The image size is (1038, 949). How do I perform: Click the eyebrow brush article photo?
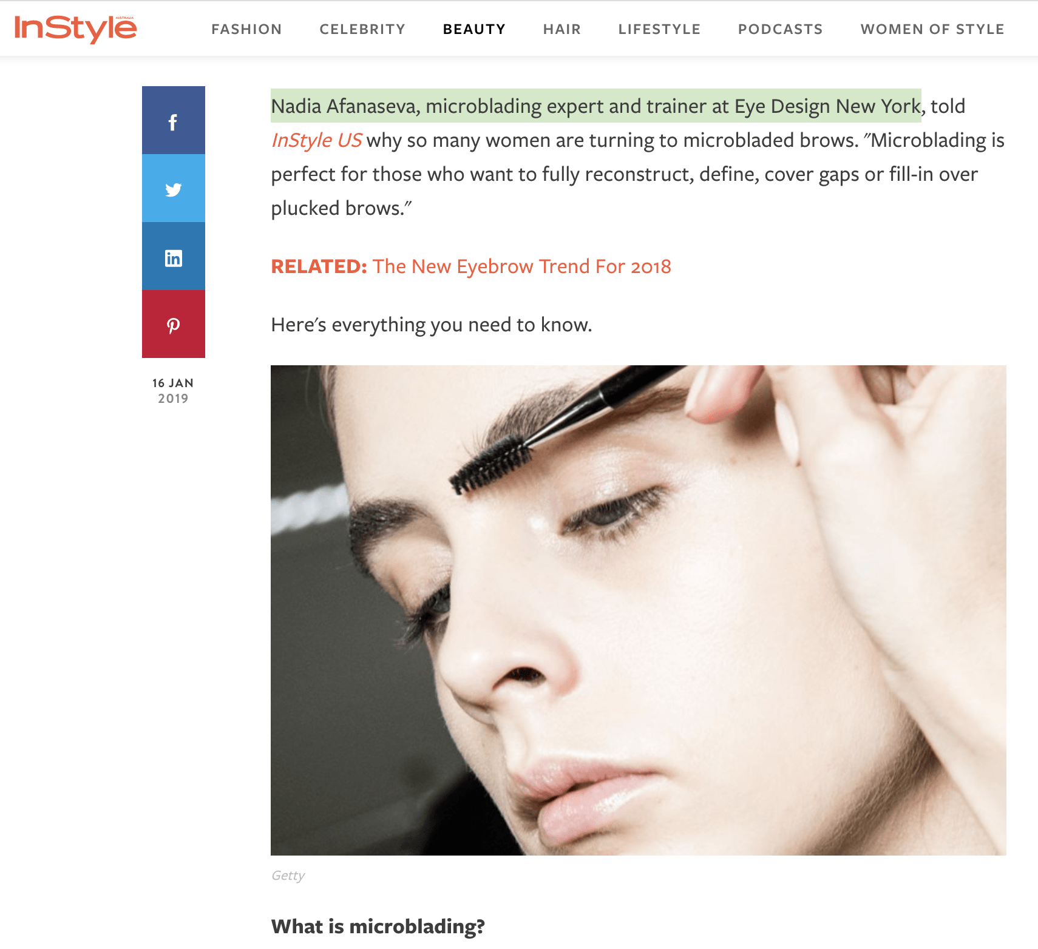pos(639,610)
